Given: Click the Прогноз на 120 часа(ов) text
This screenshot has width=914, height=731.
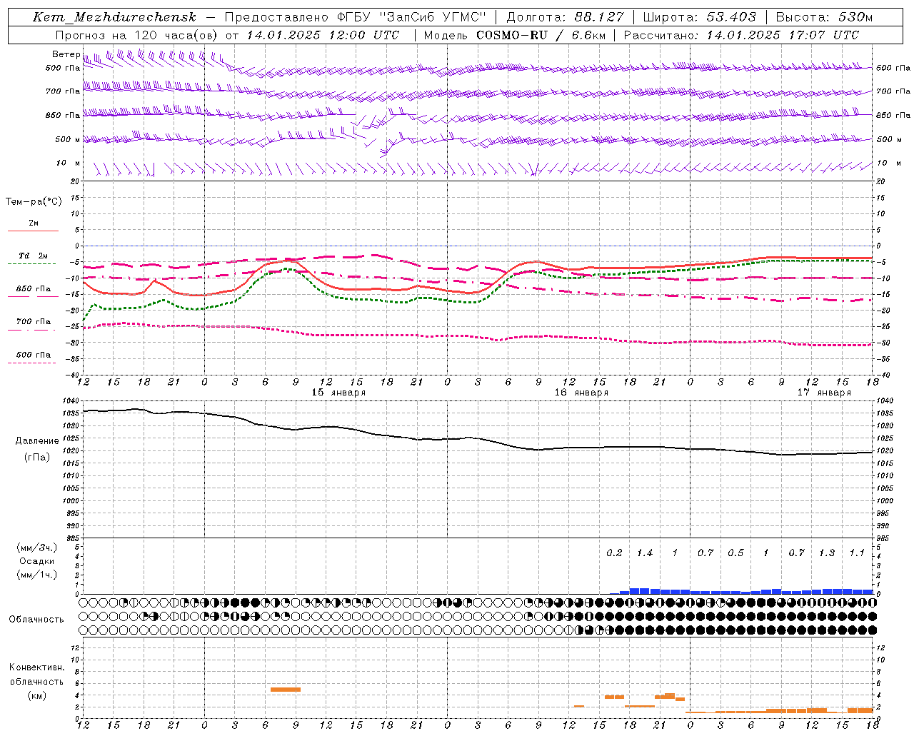Looking at the screenshot, I should [x=137, y=35].
